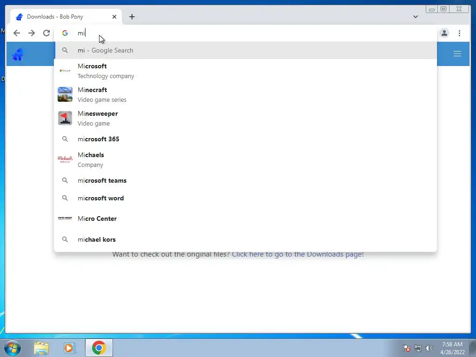
Task: Click the network tray icon
Action: click(x=418, y=348)
